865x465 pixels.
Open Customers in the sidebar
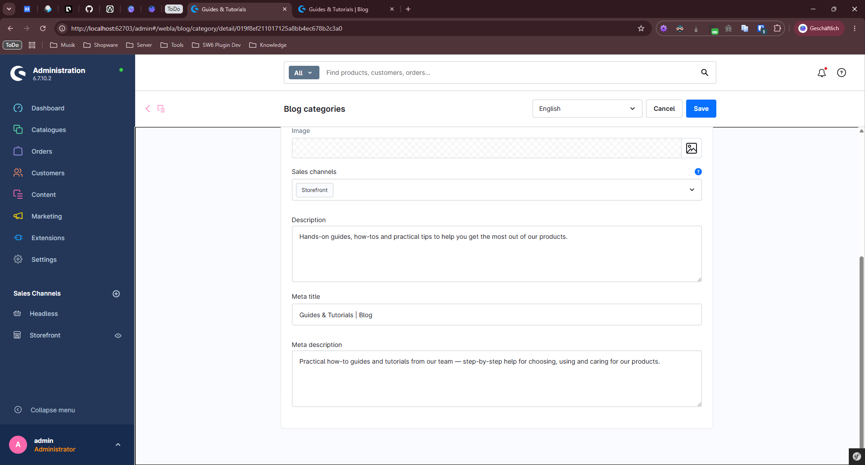coord(48,173)
